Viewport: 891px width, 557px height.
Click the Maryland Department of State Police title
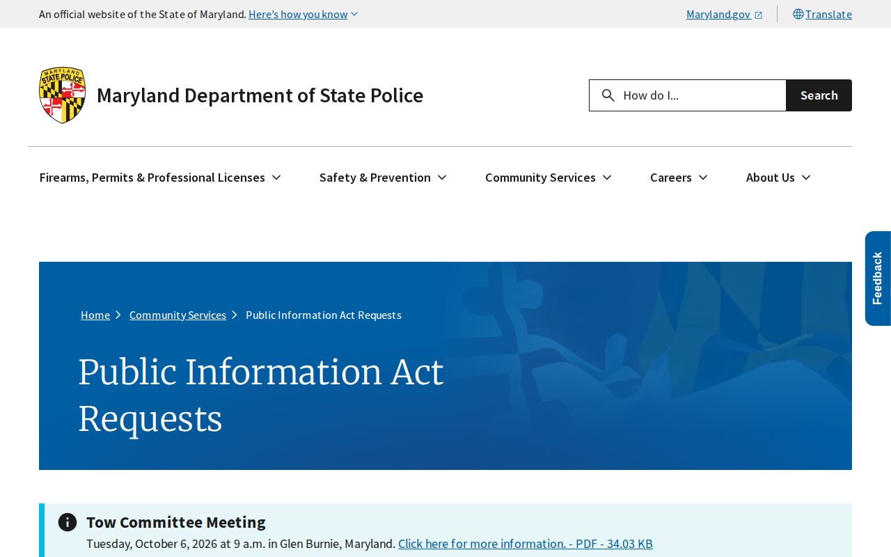pyautogui.click(x=260, y=95)
